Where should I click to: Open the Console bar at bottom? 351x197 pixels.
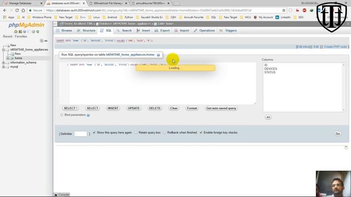click(62, 195)
